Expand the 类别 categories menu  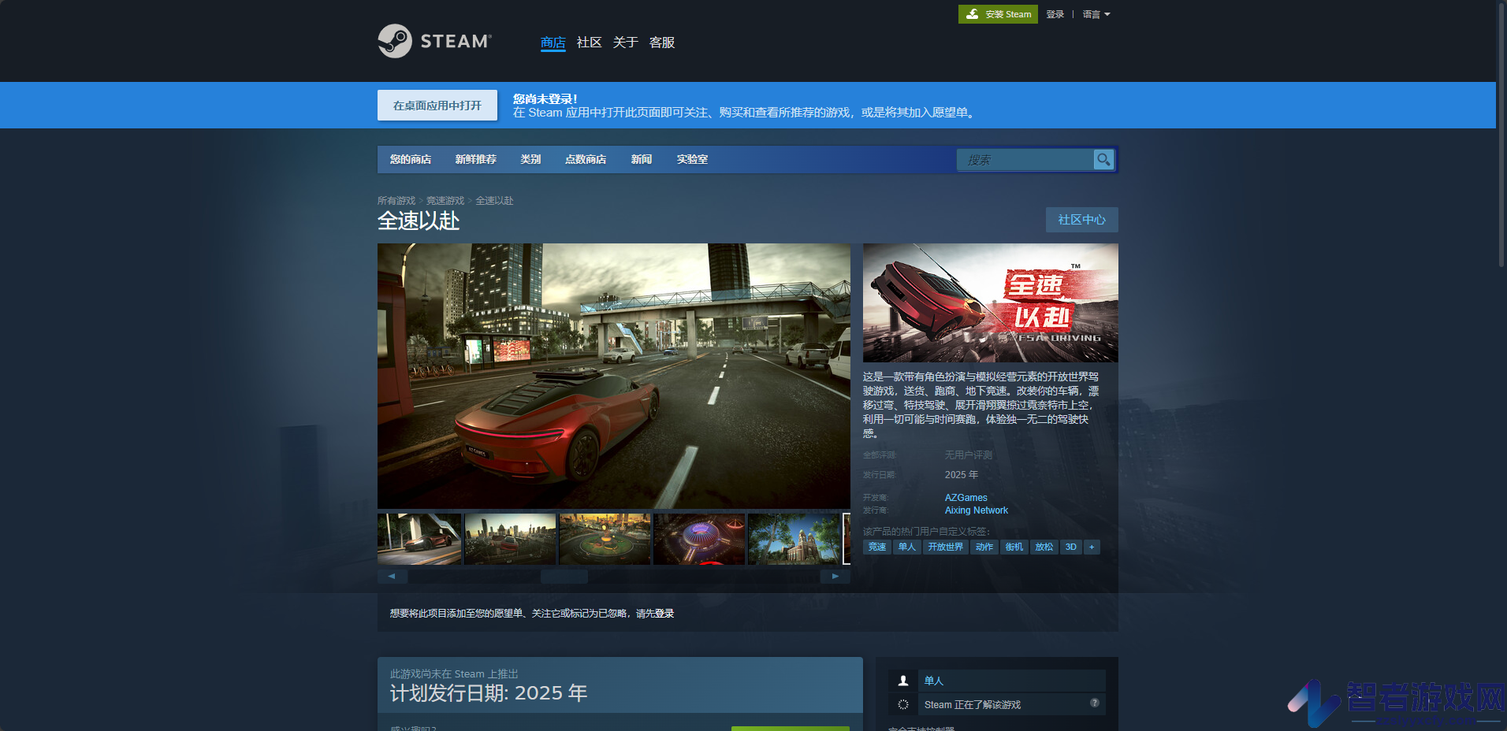pos(530,159)
